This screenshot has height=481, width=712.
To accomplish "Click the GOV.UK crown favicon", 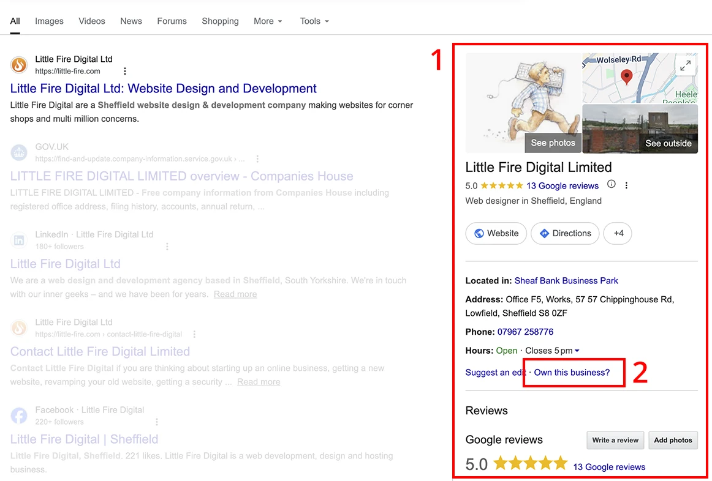I will pos(19,153).
